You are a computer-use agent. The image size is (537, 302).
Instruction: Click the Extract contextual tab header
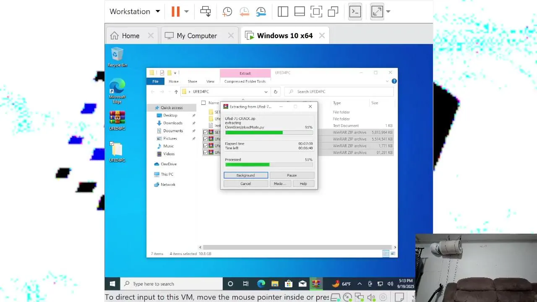245,73
